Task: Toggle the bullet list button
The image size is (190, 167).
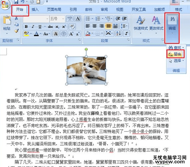Action: 88,19
